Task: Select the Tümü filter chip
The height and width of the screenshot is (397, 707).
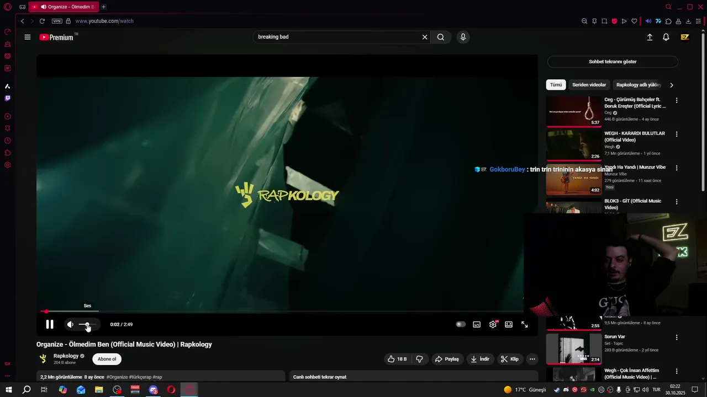Action: pyautogui.click(x=556, y=85)
